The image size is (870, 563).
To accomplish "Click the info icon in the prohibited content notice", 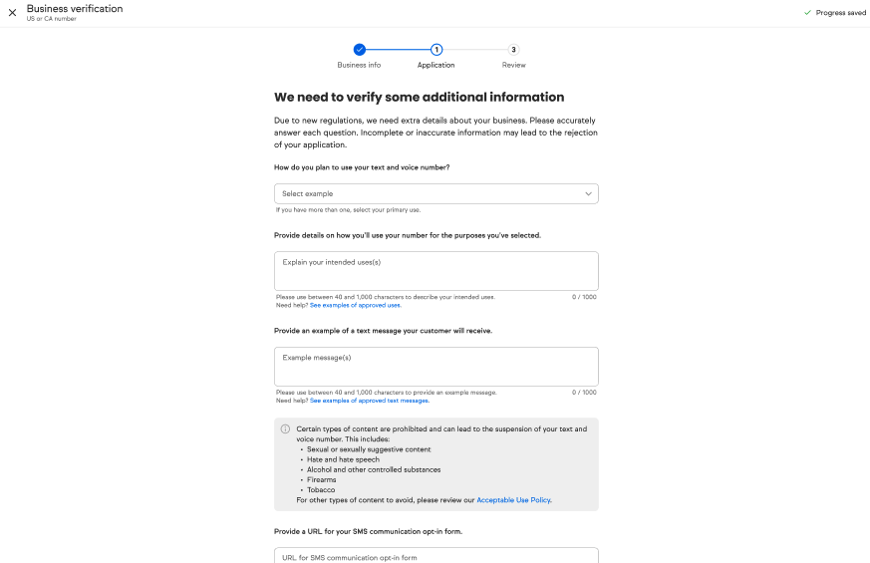I will pos(285,429).
